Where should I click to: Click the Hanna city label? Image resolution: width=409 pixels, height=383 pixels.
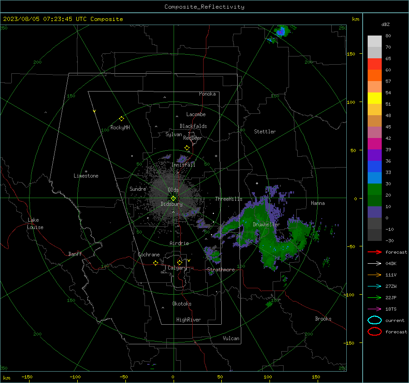pyautogui.click(x=318, y=203)
